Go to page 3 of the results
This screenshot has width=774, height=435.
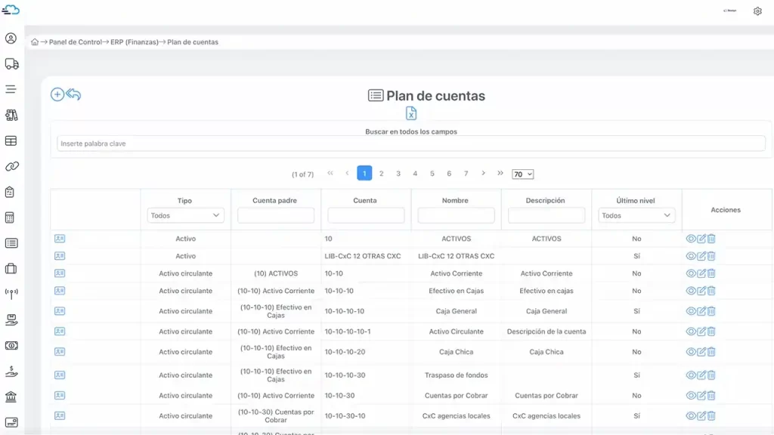pos(398,174)
